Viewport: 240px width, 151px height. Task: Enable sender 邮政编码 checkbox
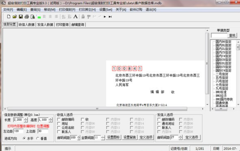point(159,119)
